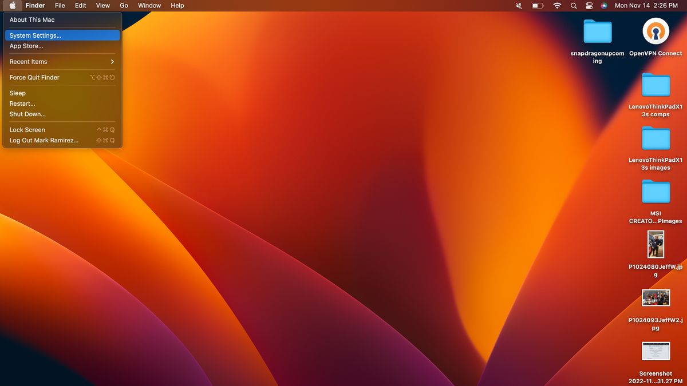Select App Store menu entry

coord(26,46)
